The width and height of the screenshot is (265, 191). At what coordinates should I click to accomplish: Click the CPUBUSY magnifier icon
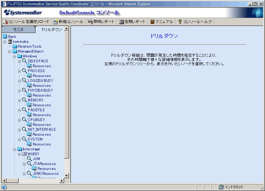(x=24, y=120)
